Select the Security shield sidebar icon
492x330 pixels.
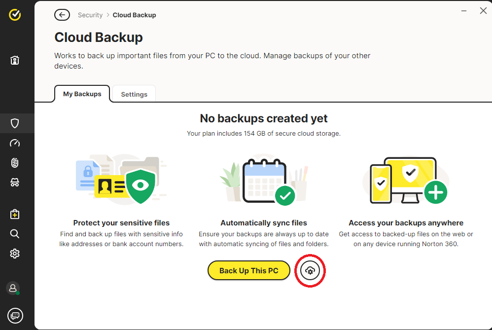tap(15, 123)
